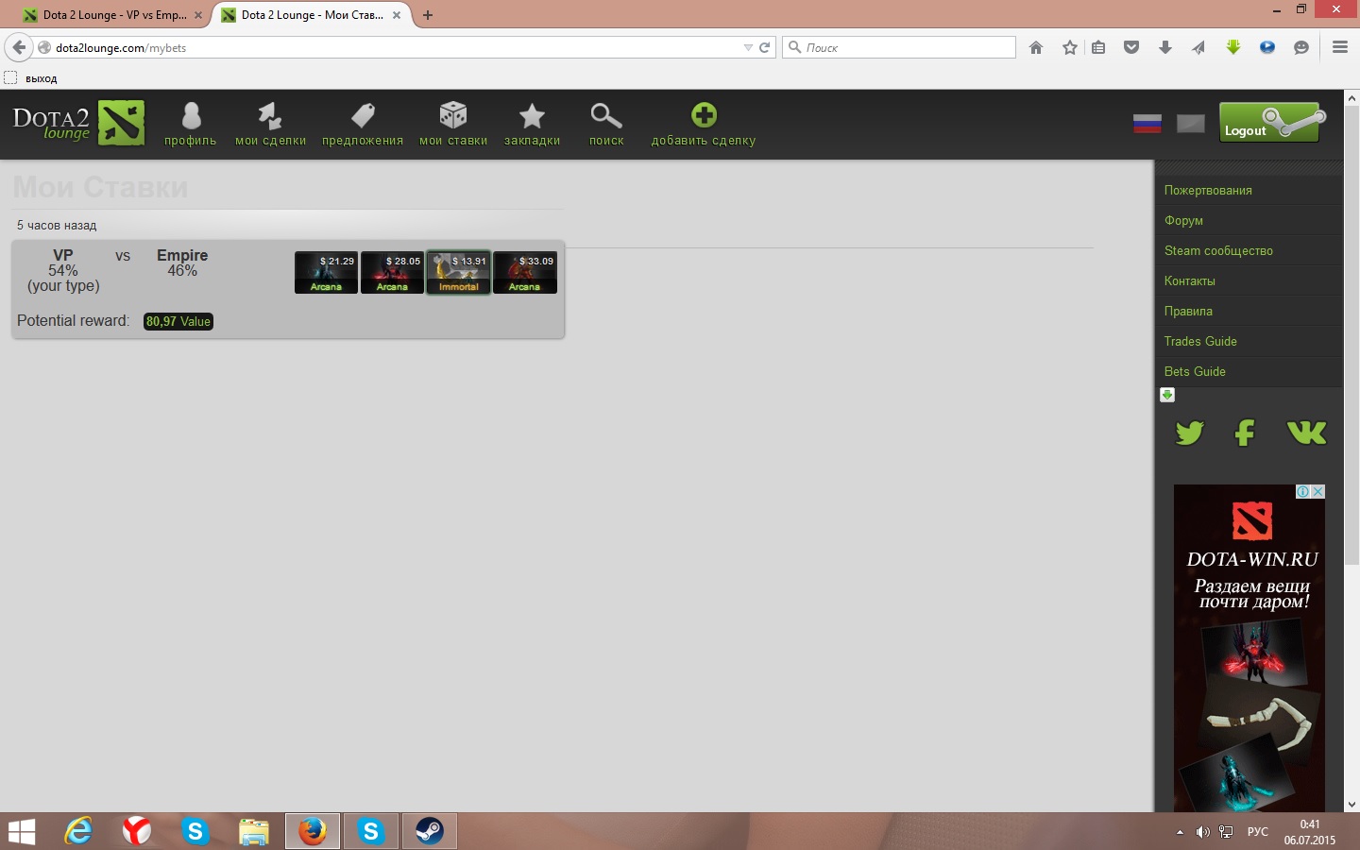Select the $33.09 Arcana bet item
Viewport: 1360px width, 850px height.
pyautogui.click(x=524, y=273)
